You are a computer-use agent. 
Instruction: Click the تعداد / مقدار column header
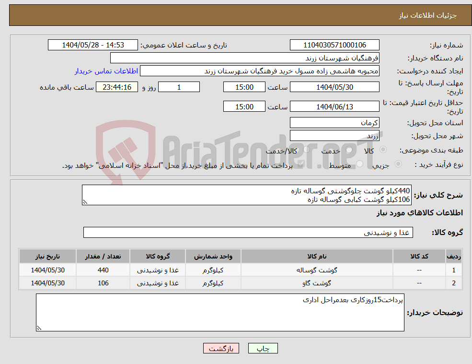pyautogui.click(x=103, y=257)
